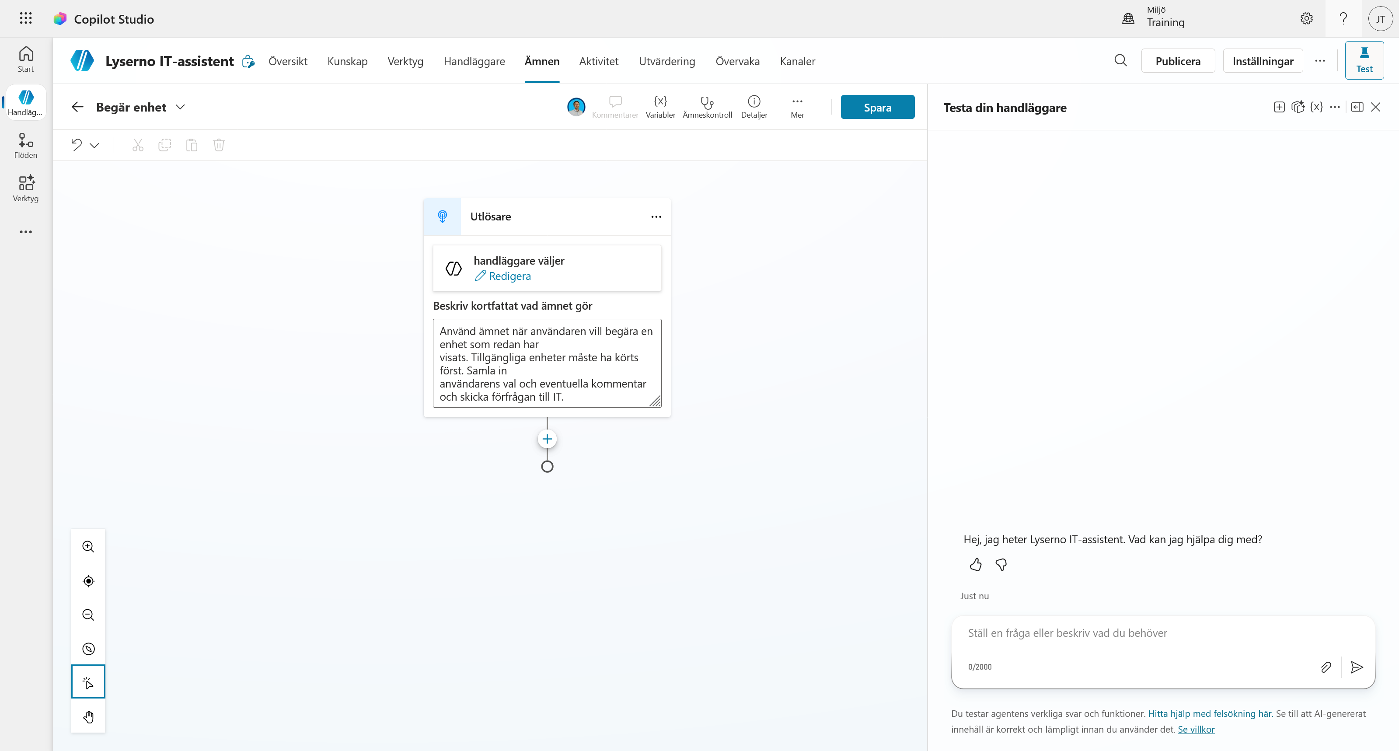
Task: Open the app launcher waffle icon
Action: click(25, 18)
